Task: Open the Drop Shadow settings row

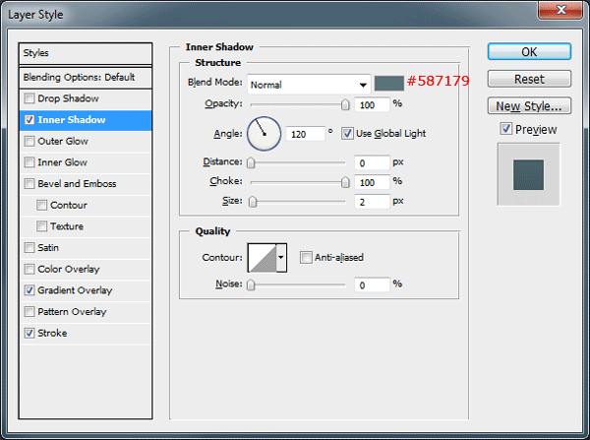Action: pyautogui.click(x=86, y=98)
